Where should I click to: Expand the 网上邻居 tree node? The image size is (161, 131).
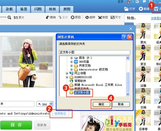pos(67,73)
